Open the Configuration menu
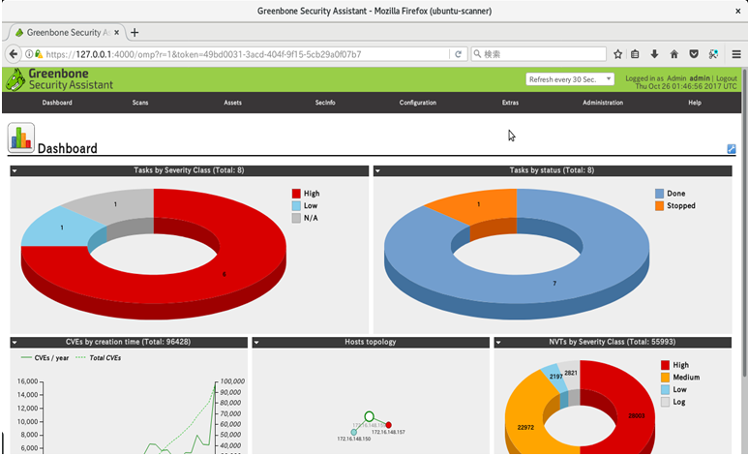This screenshot has height=456, width=748. pyautogui.click(x=418, y=103)
